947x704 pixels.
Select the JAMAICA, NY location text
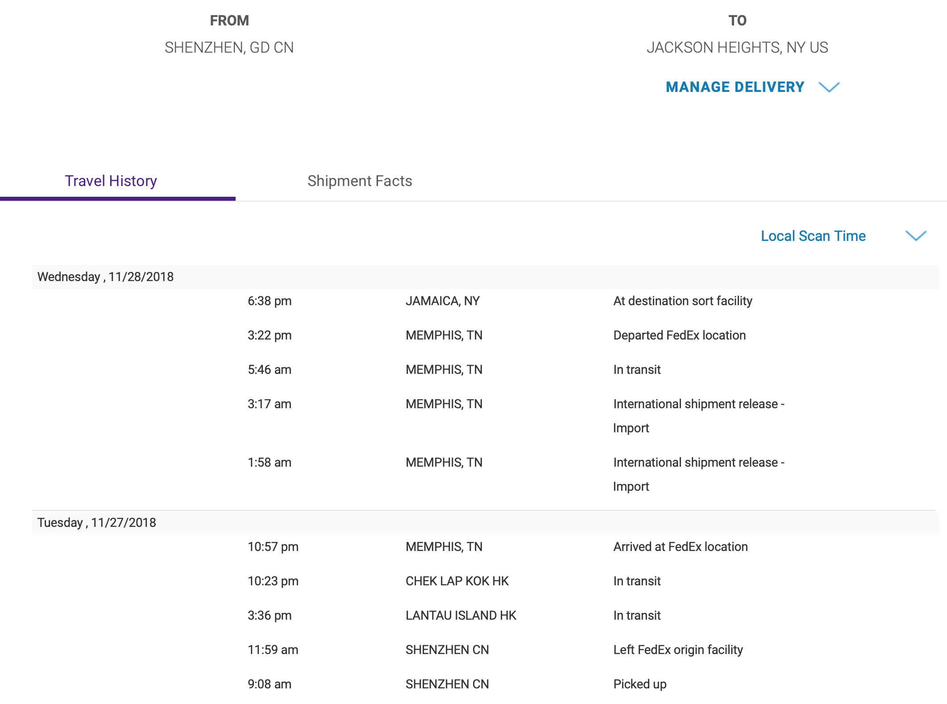[x=442, y=301]
